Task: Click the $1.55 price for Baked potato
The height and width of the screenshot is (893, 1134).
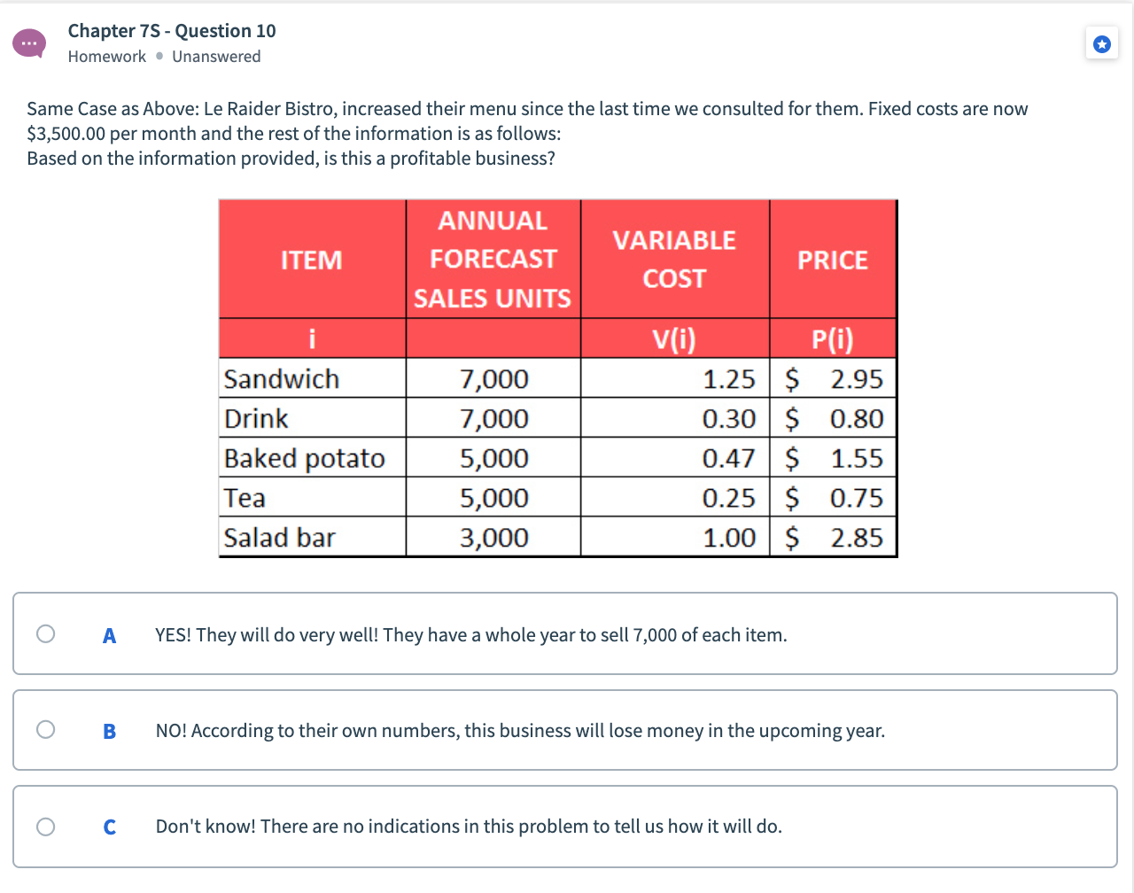Action: (x=835, y=458)
